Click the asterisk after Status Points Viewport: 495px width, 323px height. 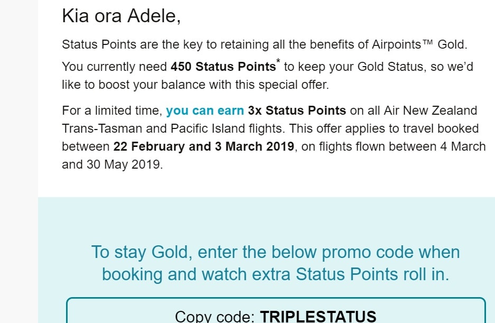click(278, 61)
